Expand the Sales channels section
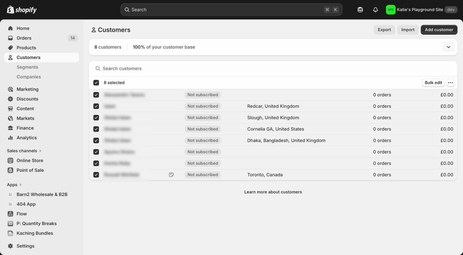This screenshot has width=463, height=255. [x=24, y=150]
